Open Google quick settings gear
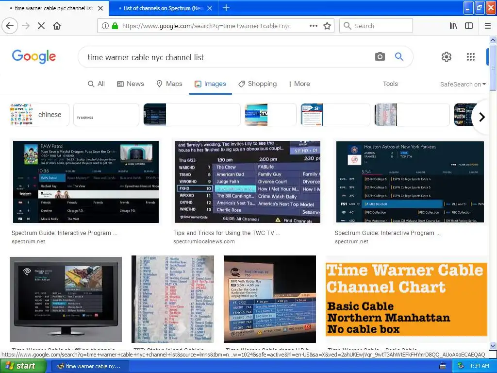The image size is (497, 373). pos(447,57)
